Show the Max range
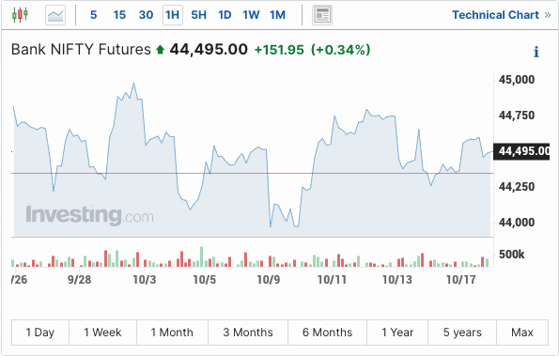 [x=522, y=333]
